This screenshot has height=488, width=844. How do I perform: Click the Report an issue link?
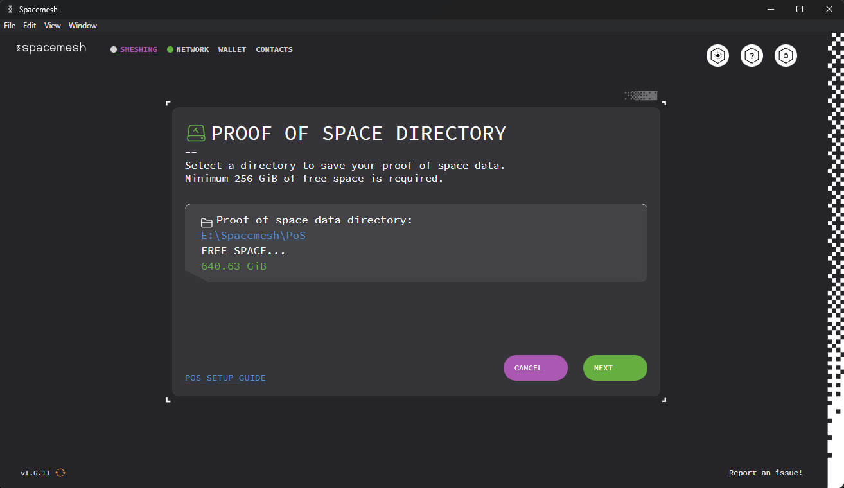coord(766,473)
